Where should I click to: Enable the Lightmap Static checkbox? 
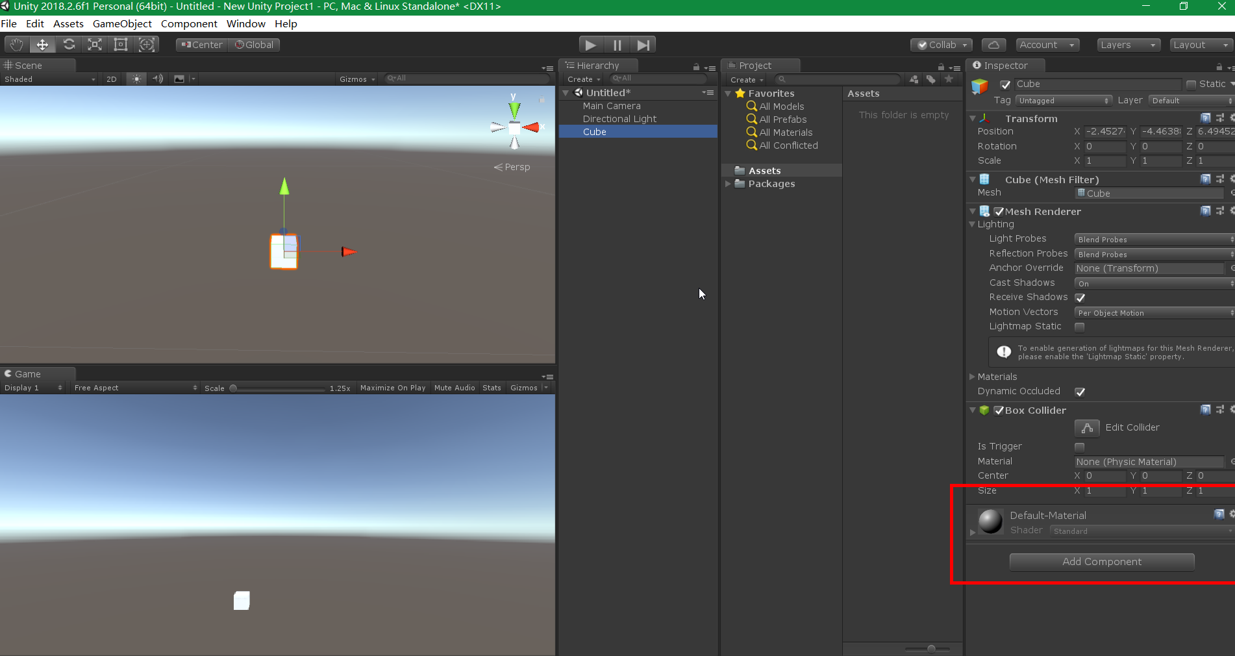point(1080,327)
